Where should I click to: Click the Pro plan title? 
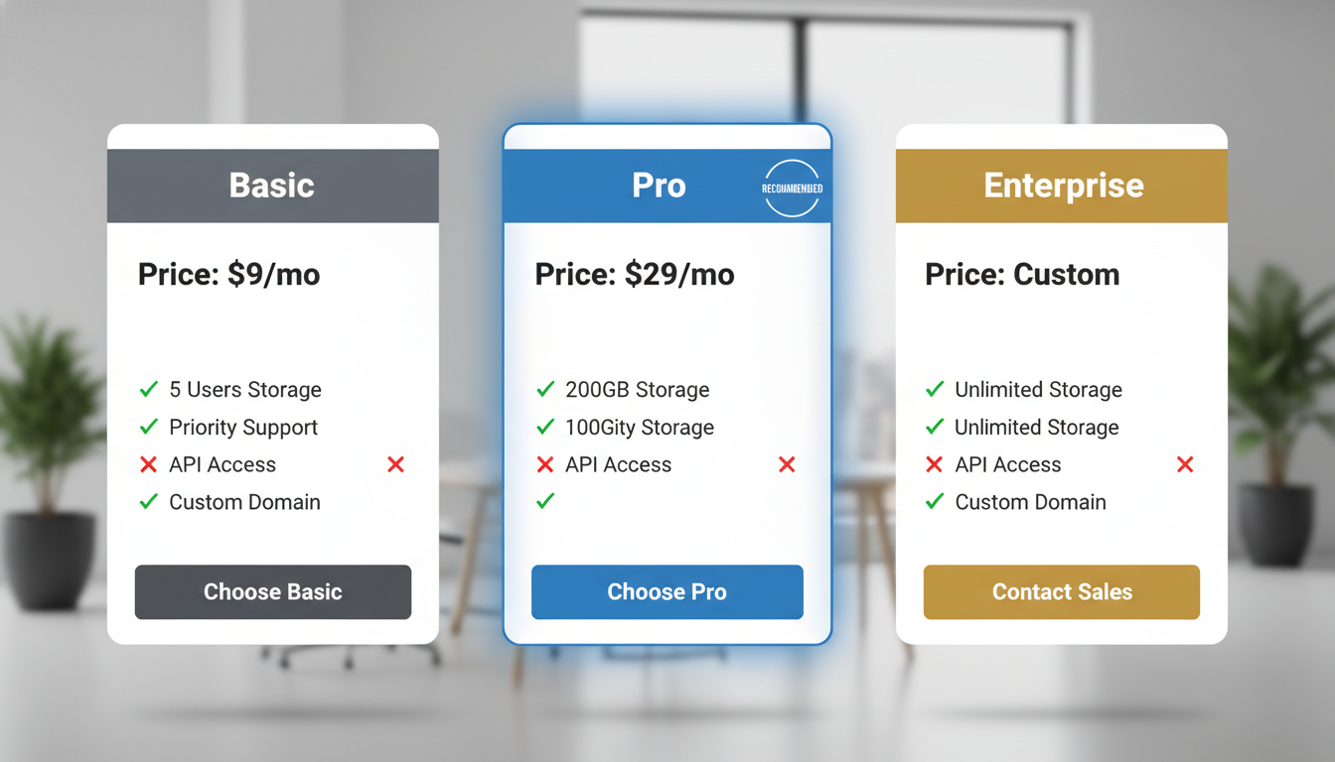coord(659,186)
